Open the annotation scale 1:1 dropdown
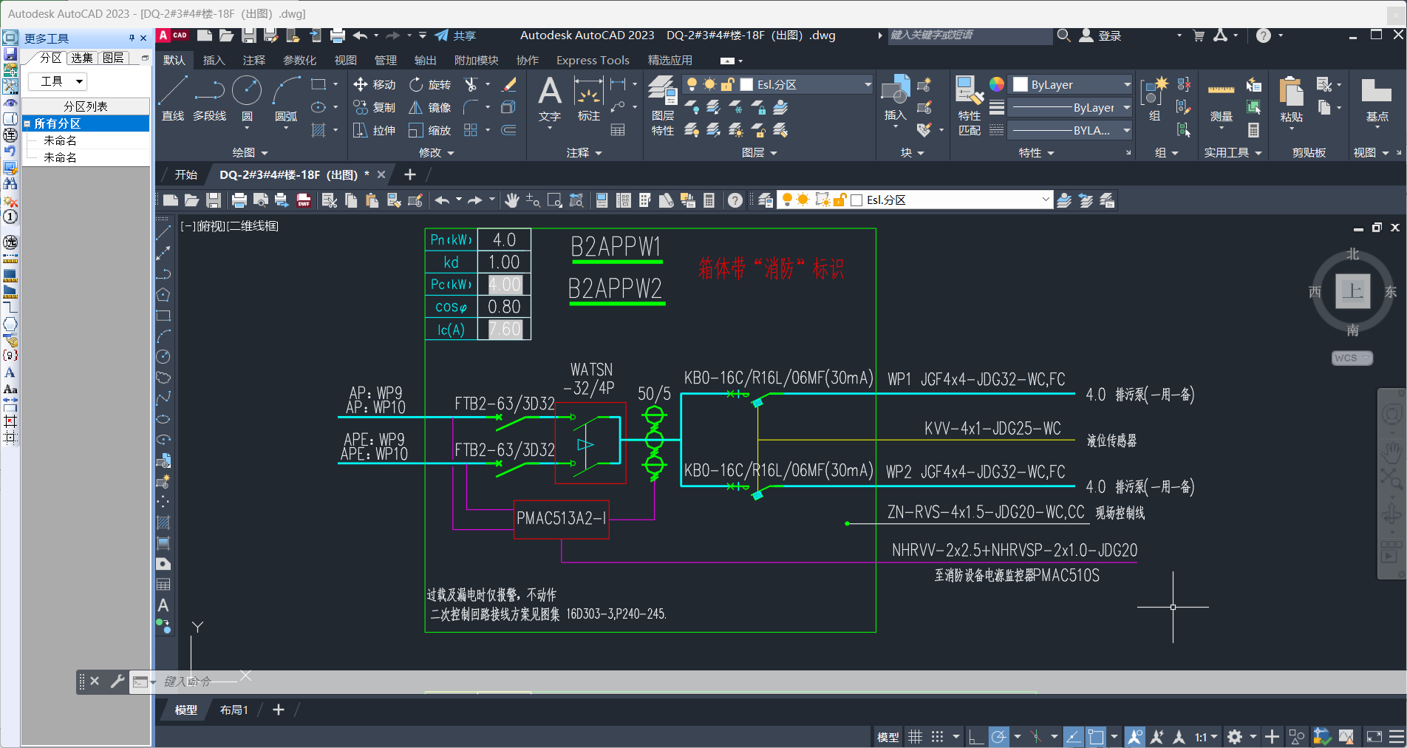The width and height of the screenshot is (1407, 748). pos(1206,737)
